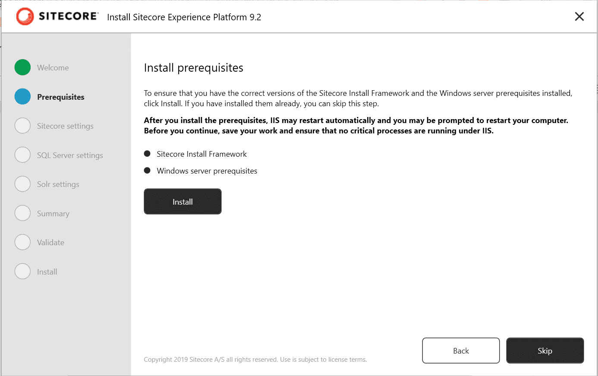
Task: Click the green Welcome step circle
Action: tap(22, 67)
